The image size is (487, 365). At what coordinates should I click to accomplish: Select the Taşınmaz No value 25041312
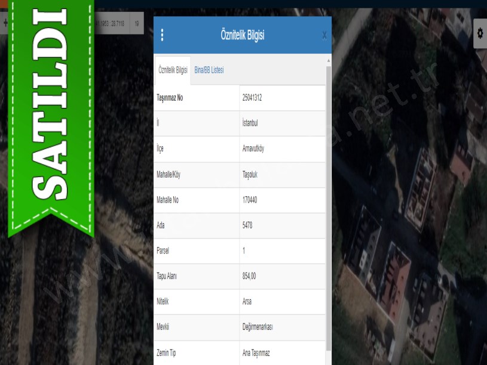tap(252, 98)
